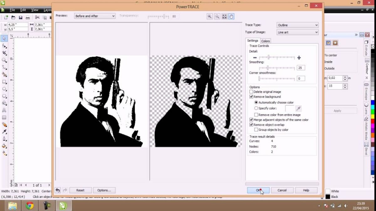376x211 pixels.
Task: Adjust the Smoothing slider handle
Action: coord(268,68)
